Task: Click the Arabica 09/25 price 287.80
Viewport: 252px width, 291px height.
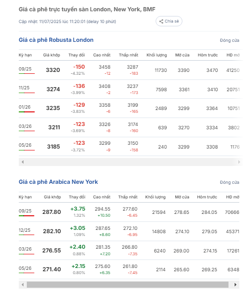Action: 52,212
